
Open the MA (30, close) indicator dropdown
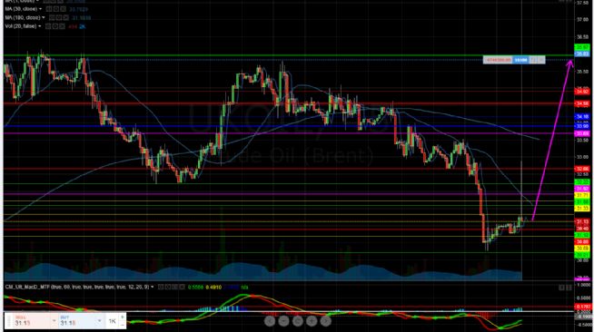coord(40,9)
